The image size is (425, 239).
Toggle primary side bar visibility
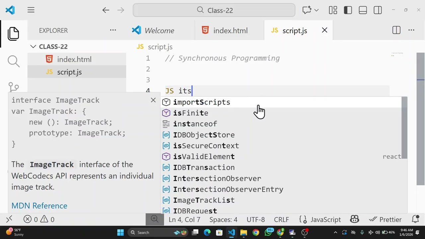click(348, 10)
